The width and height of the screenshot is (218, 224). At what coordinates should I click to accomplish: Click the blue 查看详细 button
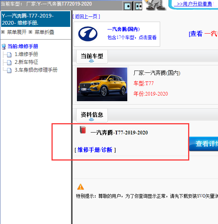coord(204,144)
